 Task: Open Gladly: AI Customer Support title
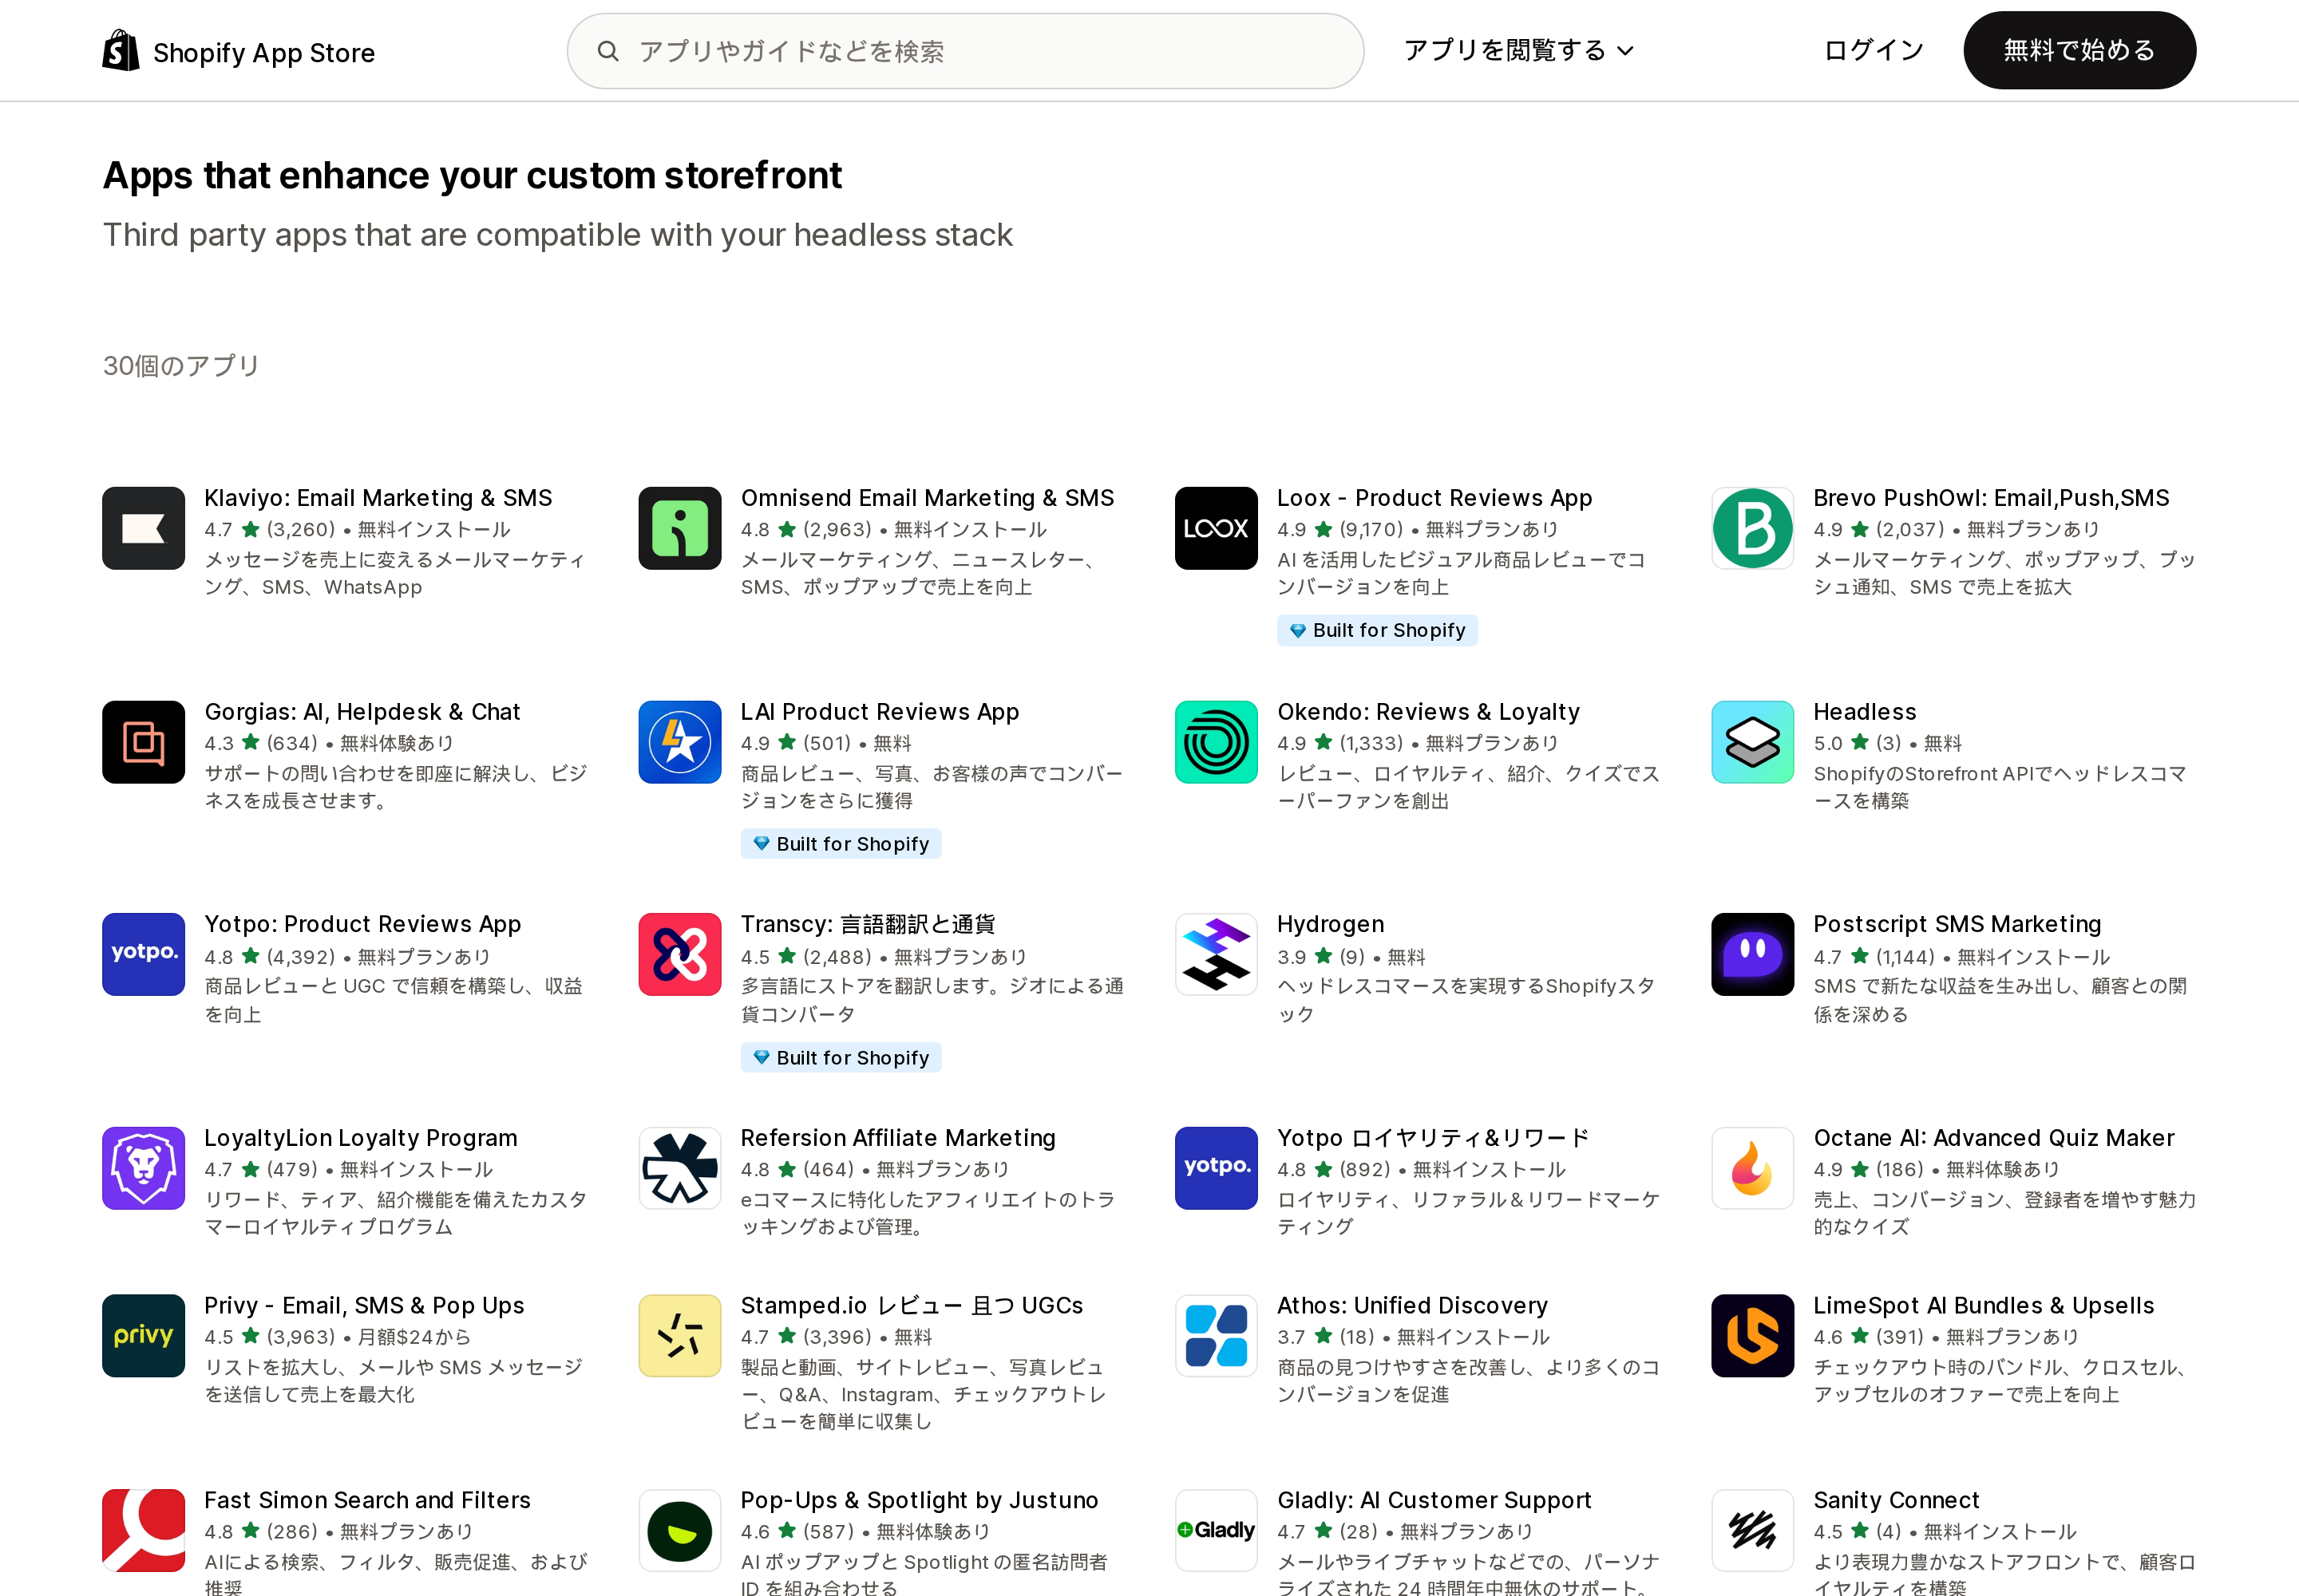[x=1434, y=1500]
